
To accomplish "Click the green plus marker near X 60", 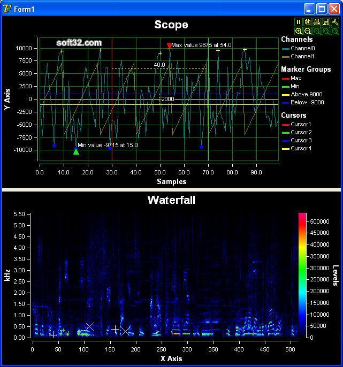I will click(63, 331).
